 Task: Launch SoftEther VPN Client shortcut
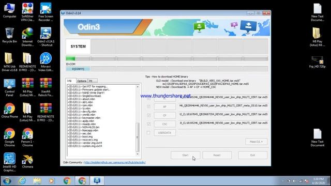27,12
